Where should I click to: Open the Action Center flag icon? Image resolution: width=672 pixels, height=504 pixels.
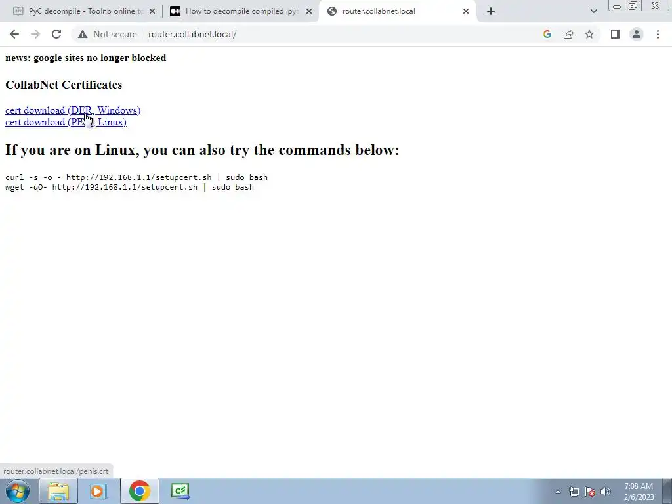(x=590, y=492)
